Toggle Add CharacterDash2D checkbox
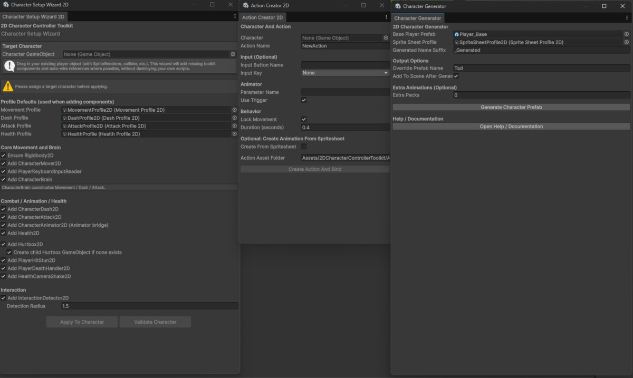Viewport: 633px width, 378px height. click(x=3, y=209)
